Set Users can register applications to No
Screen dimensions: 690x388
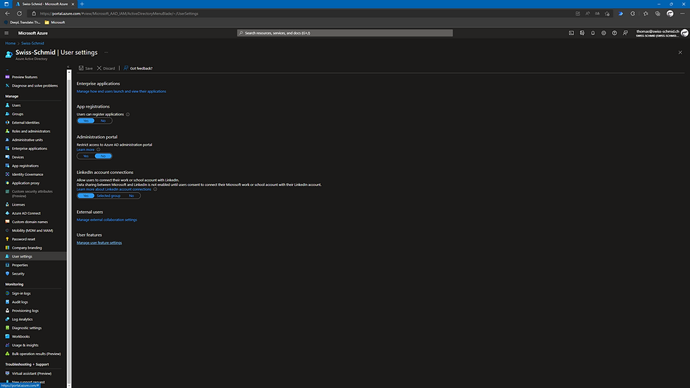[103, 120]
